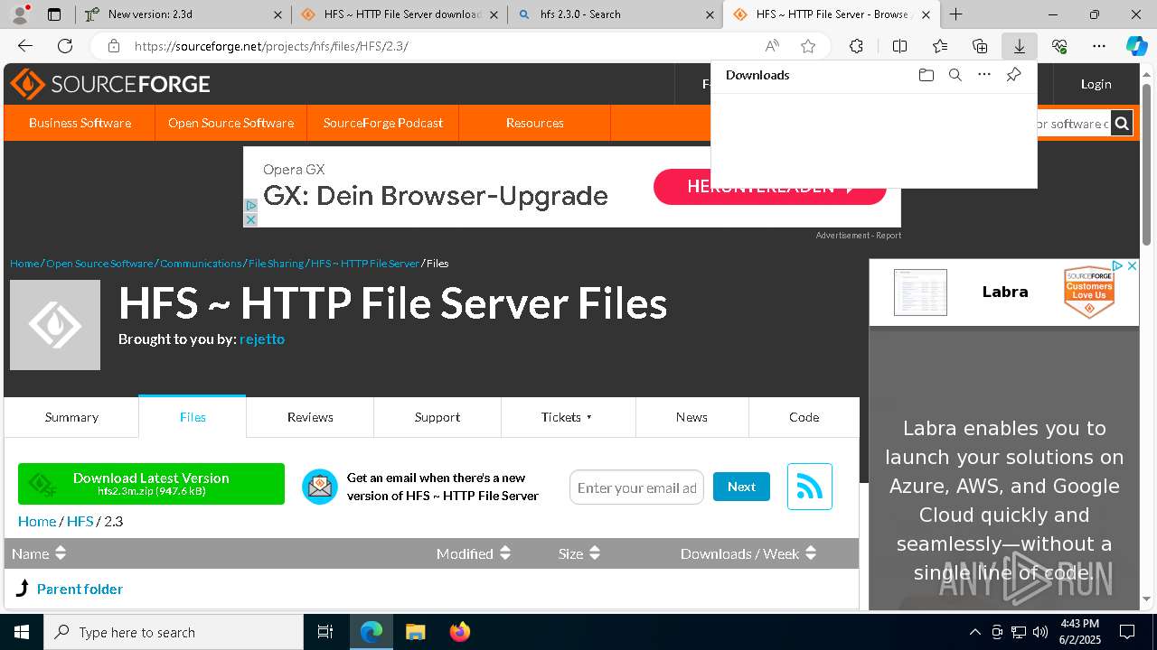Switch to the Reviews tab
The height and width of the screenshot is (650, 1157).
310,417
